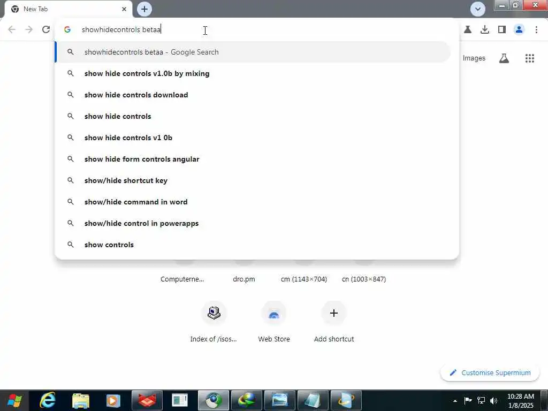Open a new tab with plus button
Viewport: 548px width, 411px height.
(x=144, y=9)
